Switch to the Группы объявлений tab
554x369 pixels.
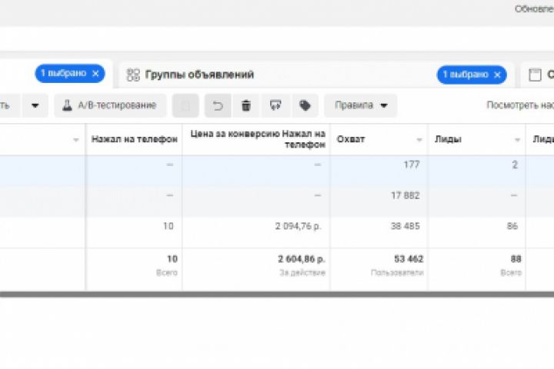(x=199, y=75)
